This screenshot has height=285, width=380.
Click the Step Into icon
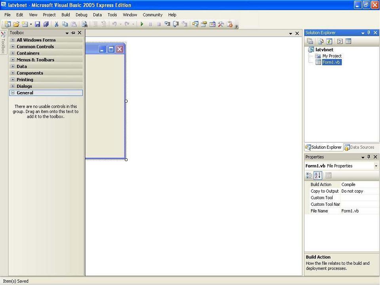167,24
